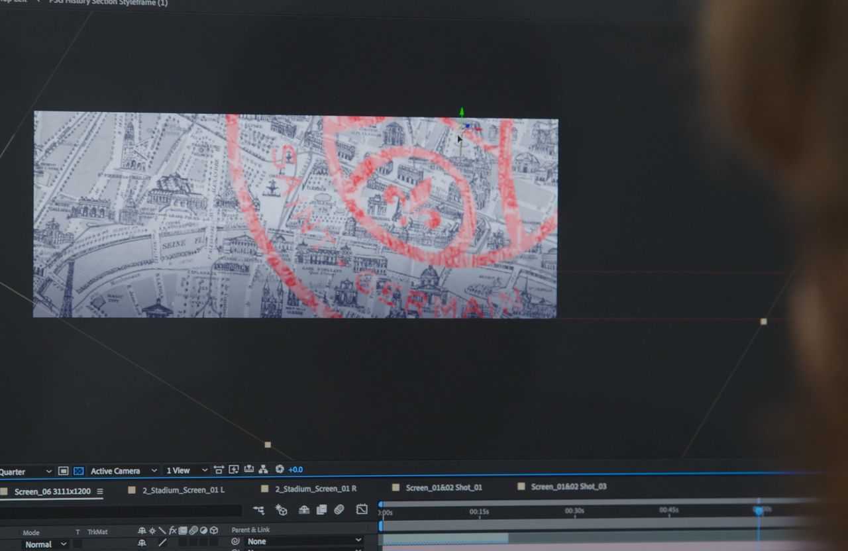The image size is (848, 551).
Task: Click the Comp Flowchart icon
Action: (263, 470)
